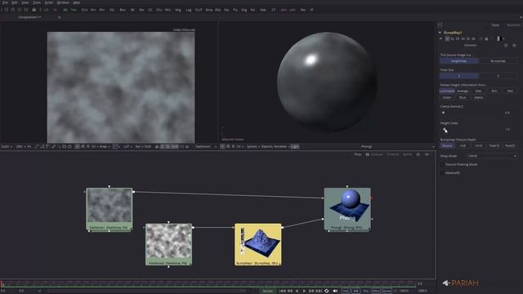Add a Background (BG) tool from toolbar

65,10
